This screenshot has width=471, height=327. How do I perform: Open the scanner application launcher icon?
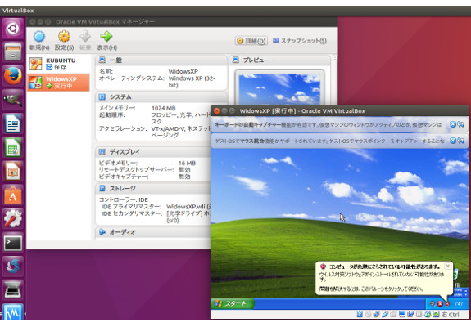click(13, 290)
